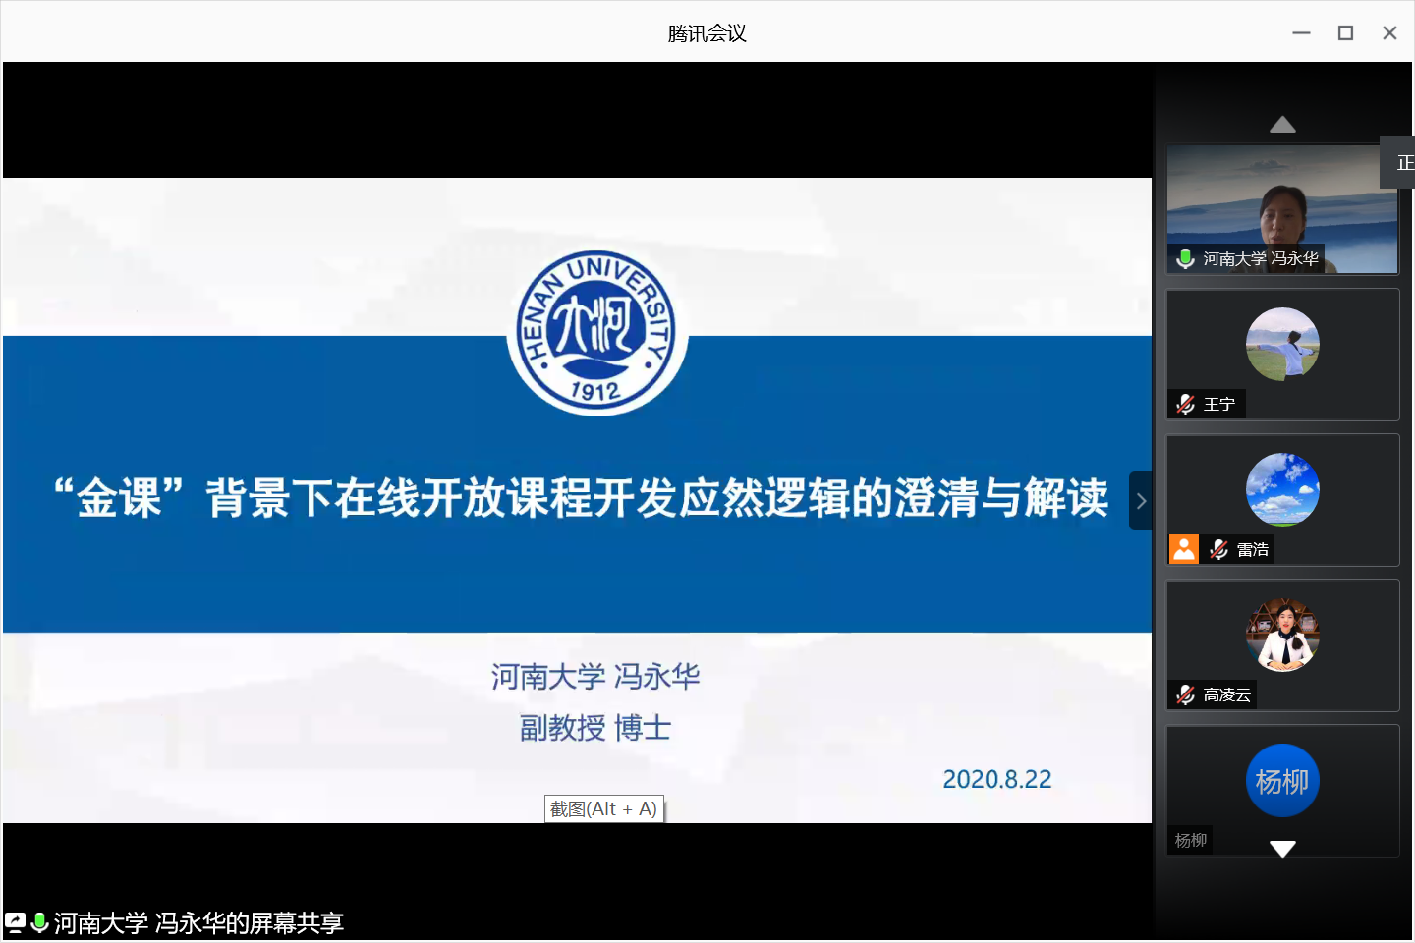Click the green mic icon in screen-share status bar
This screenshot has width=1415, height=943.
coord(39,923)
